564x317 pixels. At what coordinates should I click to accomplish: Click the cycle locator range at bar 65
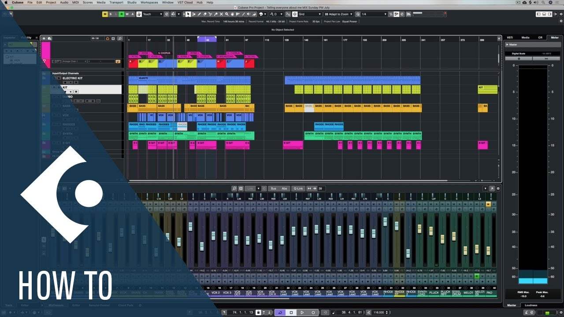click(207, 40)
